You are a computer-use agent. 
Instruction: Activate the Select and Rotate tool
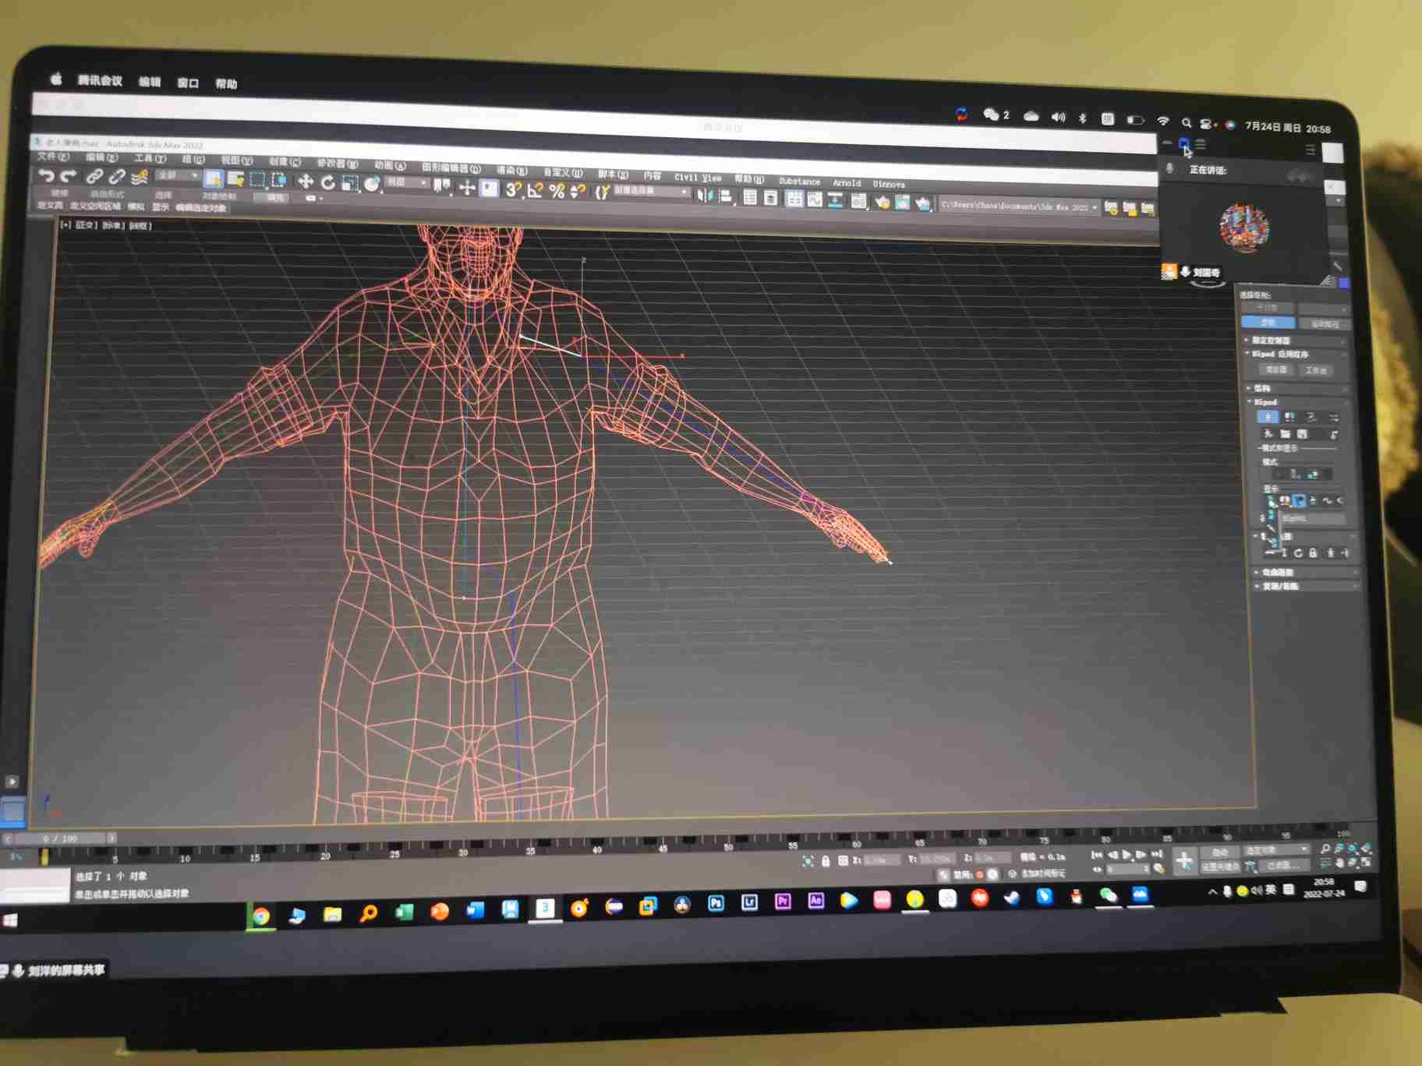point(328,182)
